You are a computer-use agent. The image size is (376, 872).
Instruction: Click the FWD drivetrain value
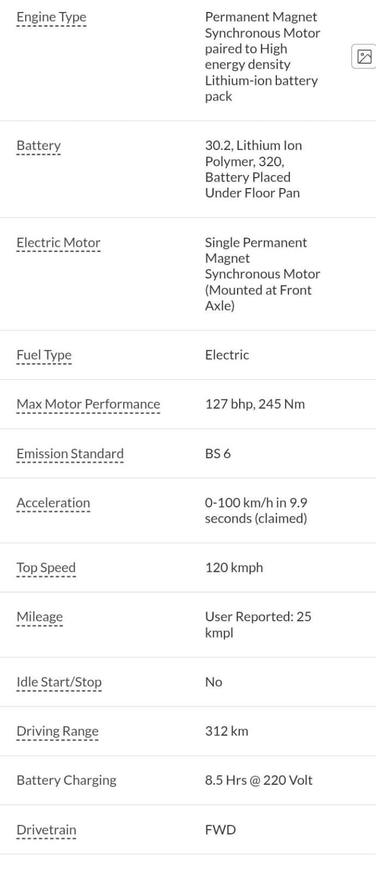coord(221,829)
